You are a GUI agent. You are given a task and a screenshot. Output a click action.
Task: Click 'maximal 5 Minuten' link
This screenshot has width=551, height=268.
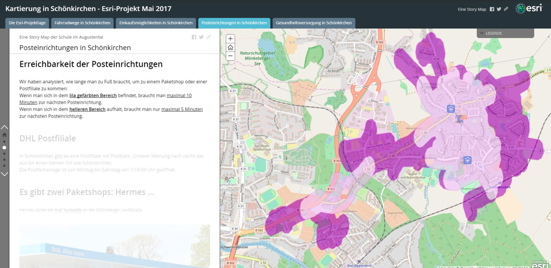[x=182, y=109]
